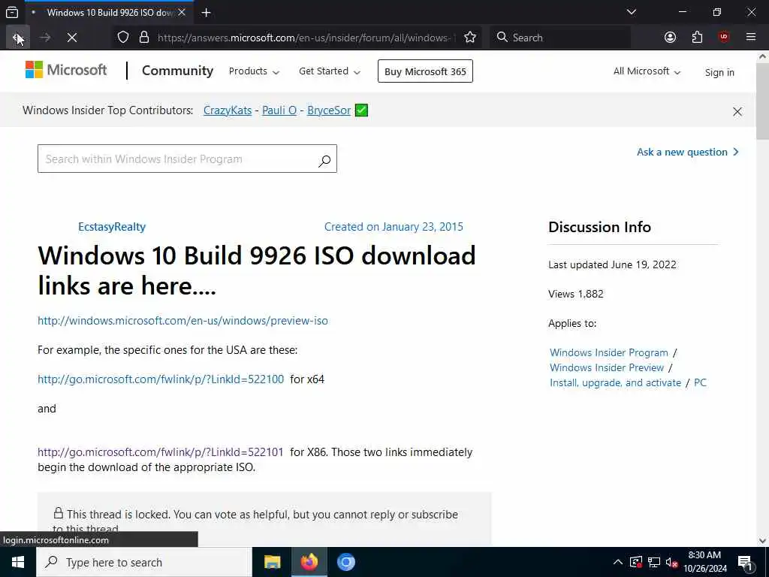Open Firefox View icon in tab bar
The width and height of the screenshot is (769, 577).
click(x=12, y=12)
